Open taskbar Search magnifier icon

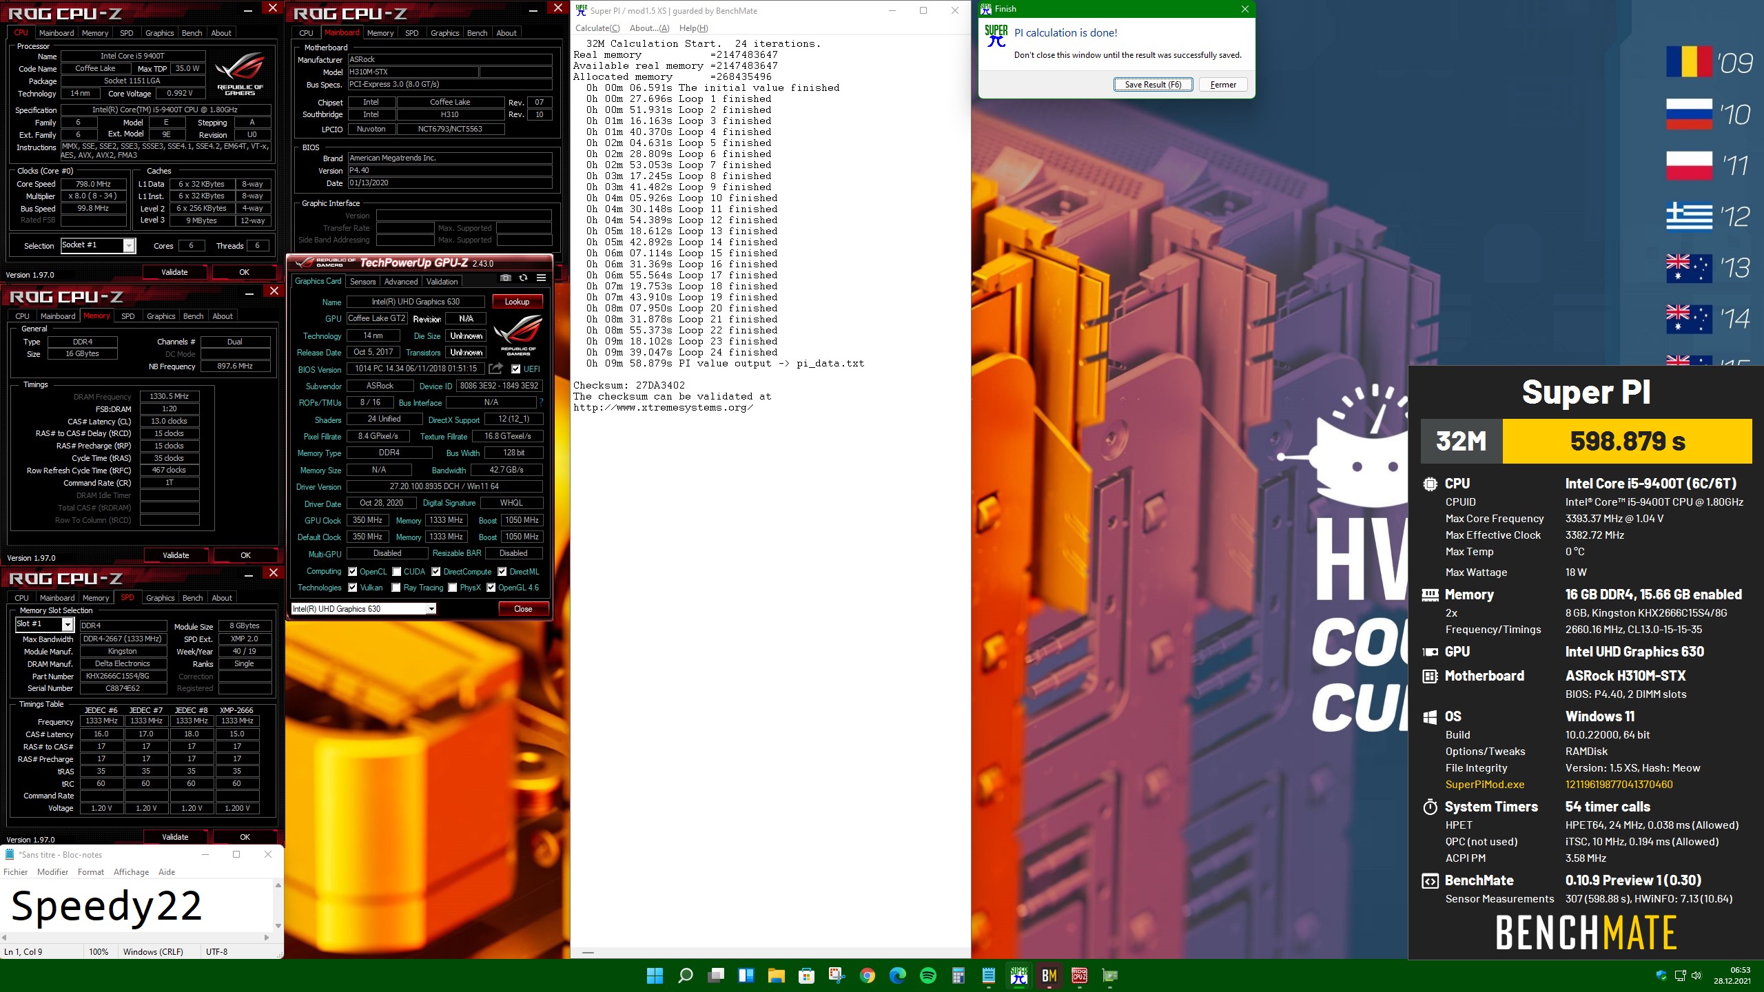(685, 975)
